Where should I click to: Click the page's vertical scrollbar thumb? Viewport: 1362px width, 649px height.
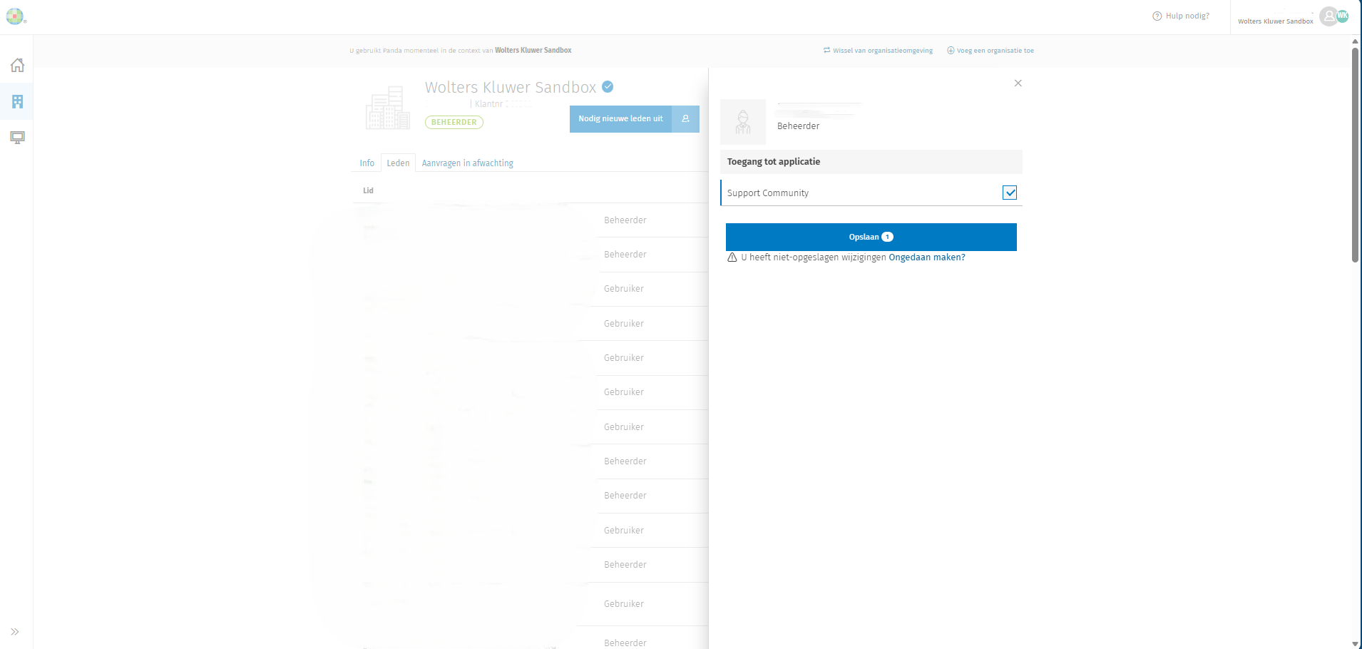(1356, 155)
